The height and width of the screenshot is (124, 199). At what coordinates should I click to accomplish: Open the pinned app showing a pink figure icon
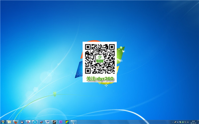pos(29,122)
